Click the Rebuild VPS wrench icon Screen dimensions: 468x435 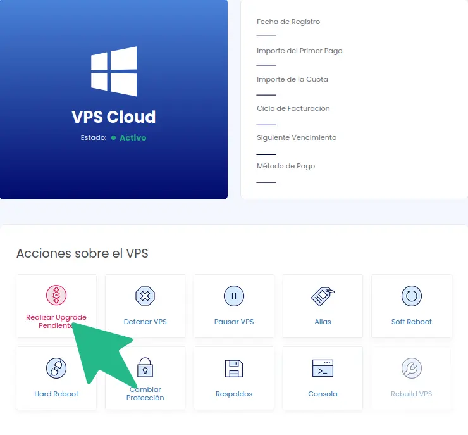coord(412,368)
